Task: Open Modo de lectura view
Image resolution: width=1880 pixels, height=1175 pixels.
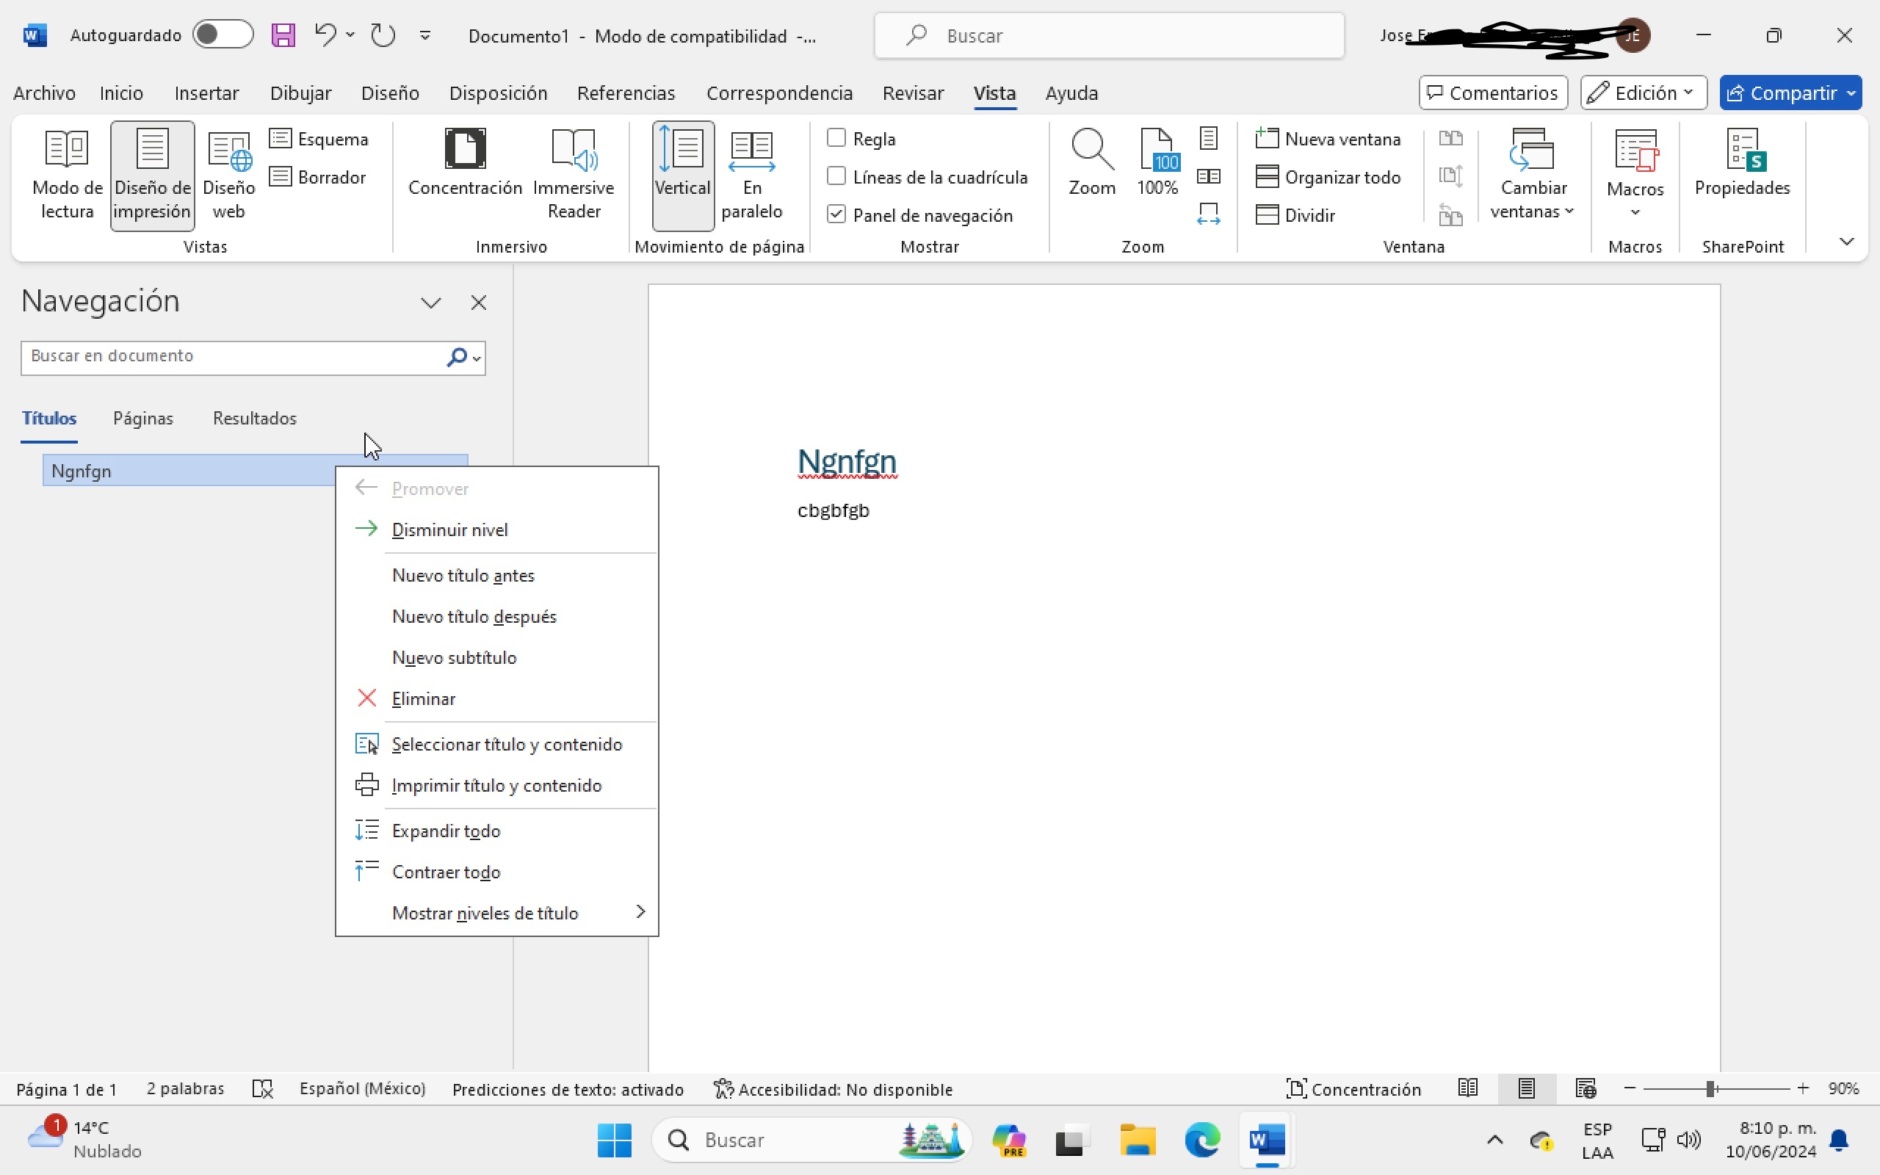Action: click(67, 175)
